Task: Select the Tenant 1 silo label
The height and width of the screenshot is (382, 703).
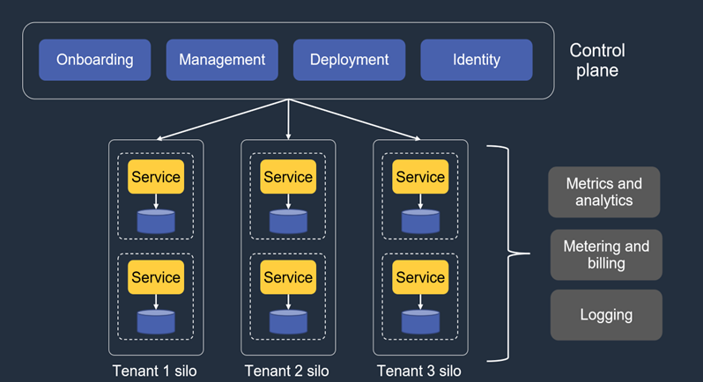Action: (x=154, y=371)
